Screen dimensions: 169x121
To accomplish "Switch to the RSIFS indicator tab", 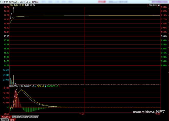I will (24, 117).
